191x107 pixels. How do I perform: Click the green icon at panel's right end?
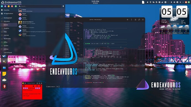tap(189, 2)
